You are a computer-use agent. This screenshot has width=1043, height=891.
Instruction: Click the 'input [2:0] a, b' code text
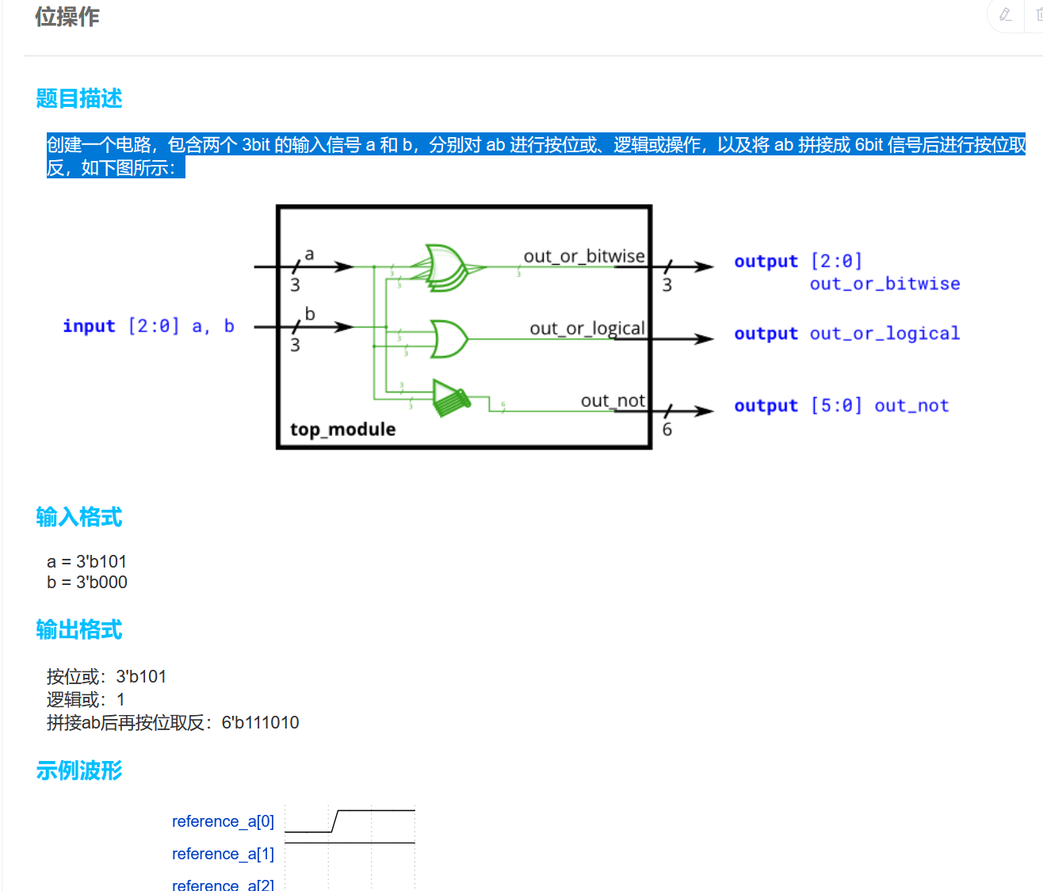[x=148, y=327]
